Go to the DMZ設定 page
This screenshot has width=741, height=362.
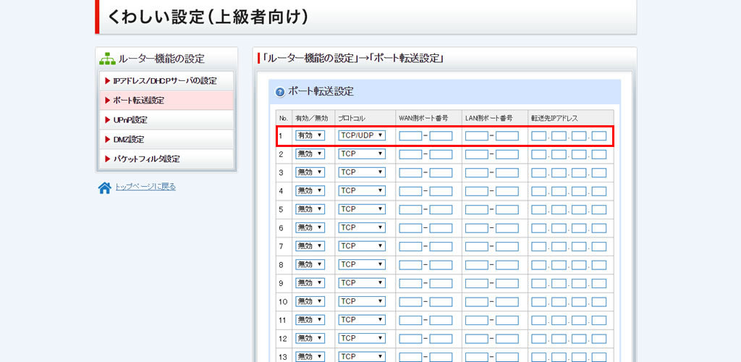(x=166, y=139)
